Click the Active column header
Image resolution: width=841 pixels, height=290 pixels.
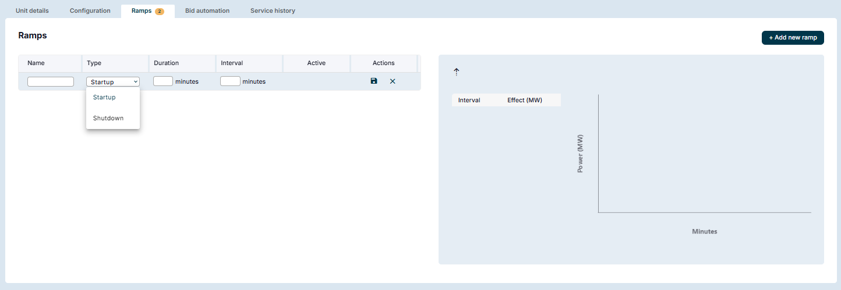pyautogui.click(x=316, y=63)
